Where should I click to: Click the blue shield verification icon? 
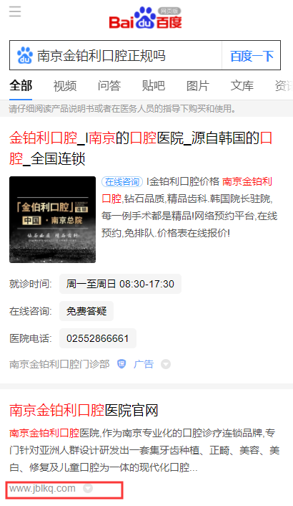(121, 364)
